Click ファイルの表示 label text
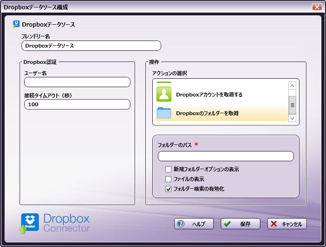The height and width of the screenshot is (247, 326). click(189, 179)
